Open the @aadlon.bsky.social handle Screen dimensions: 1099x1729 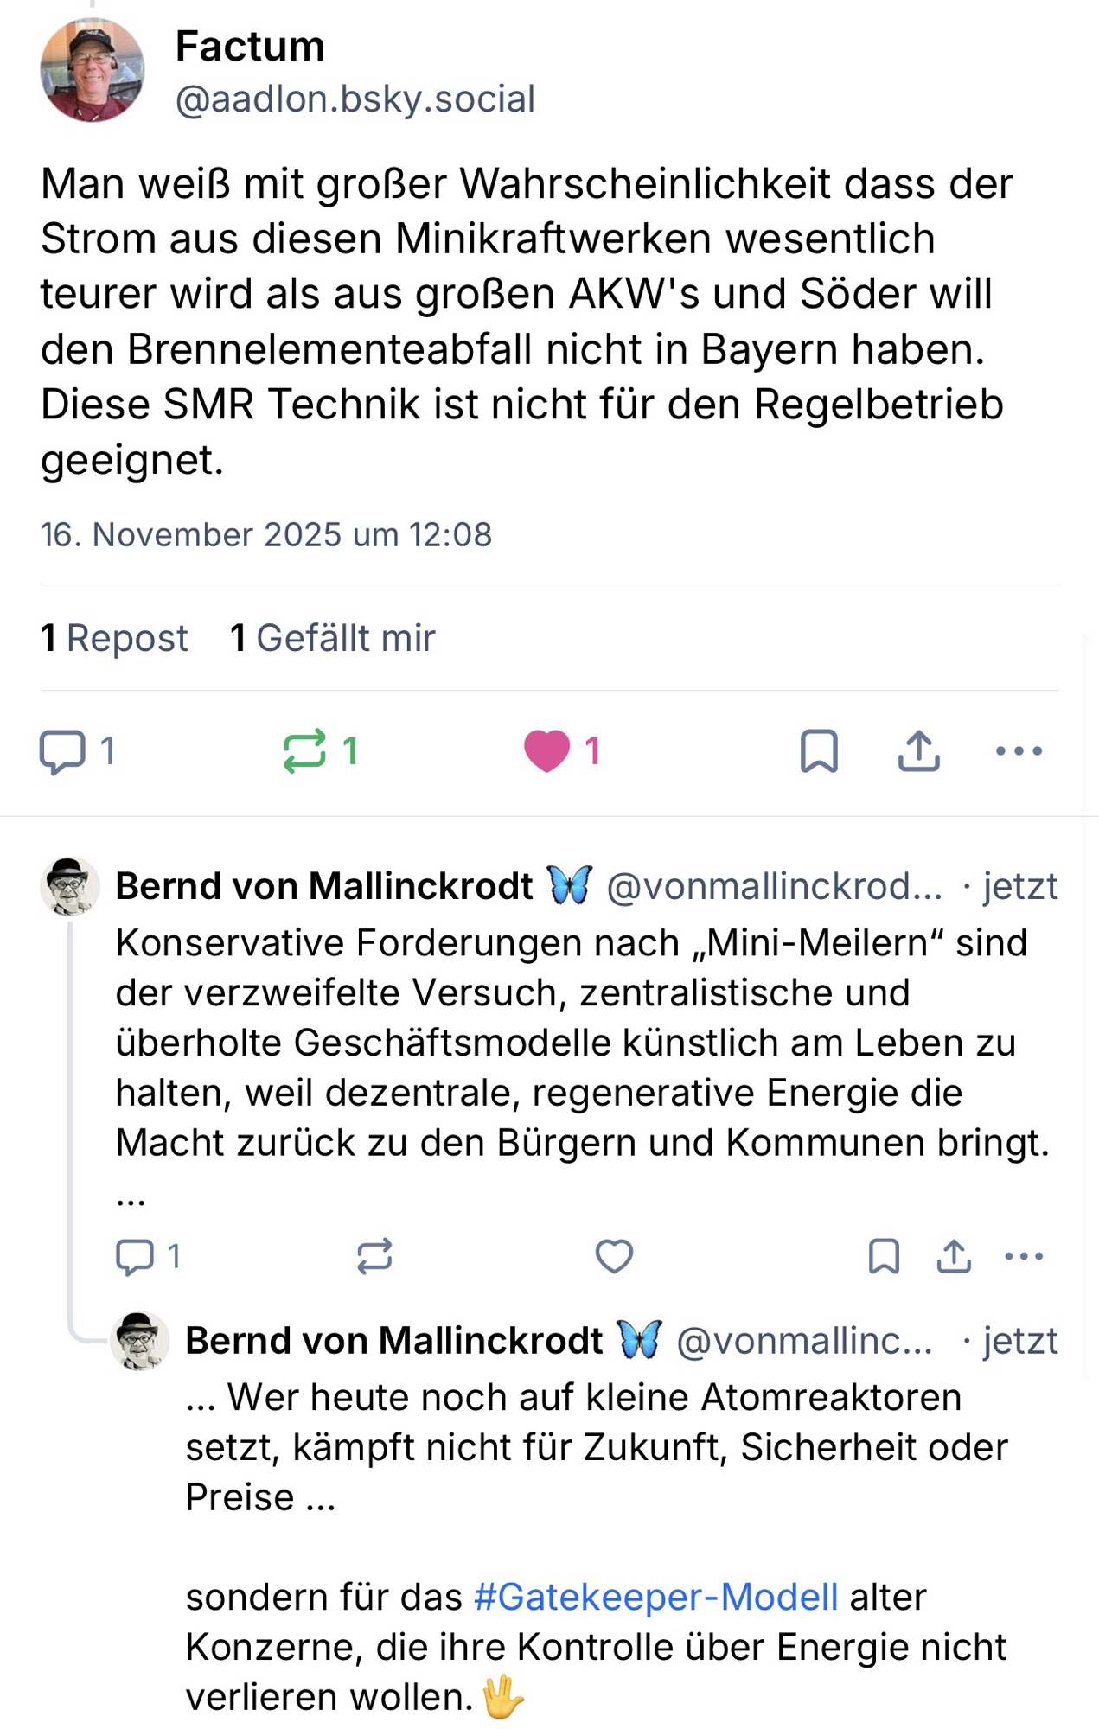click(355, 99)
